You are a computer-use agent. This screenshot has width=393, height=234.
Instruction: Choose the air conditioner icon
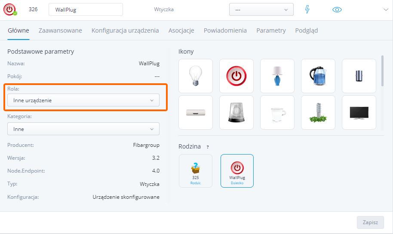point(195,112)
